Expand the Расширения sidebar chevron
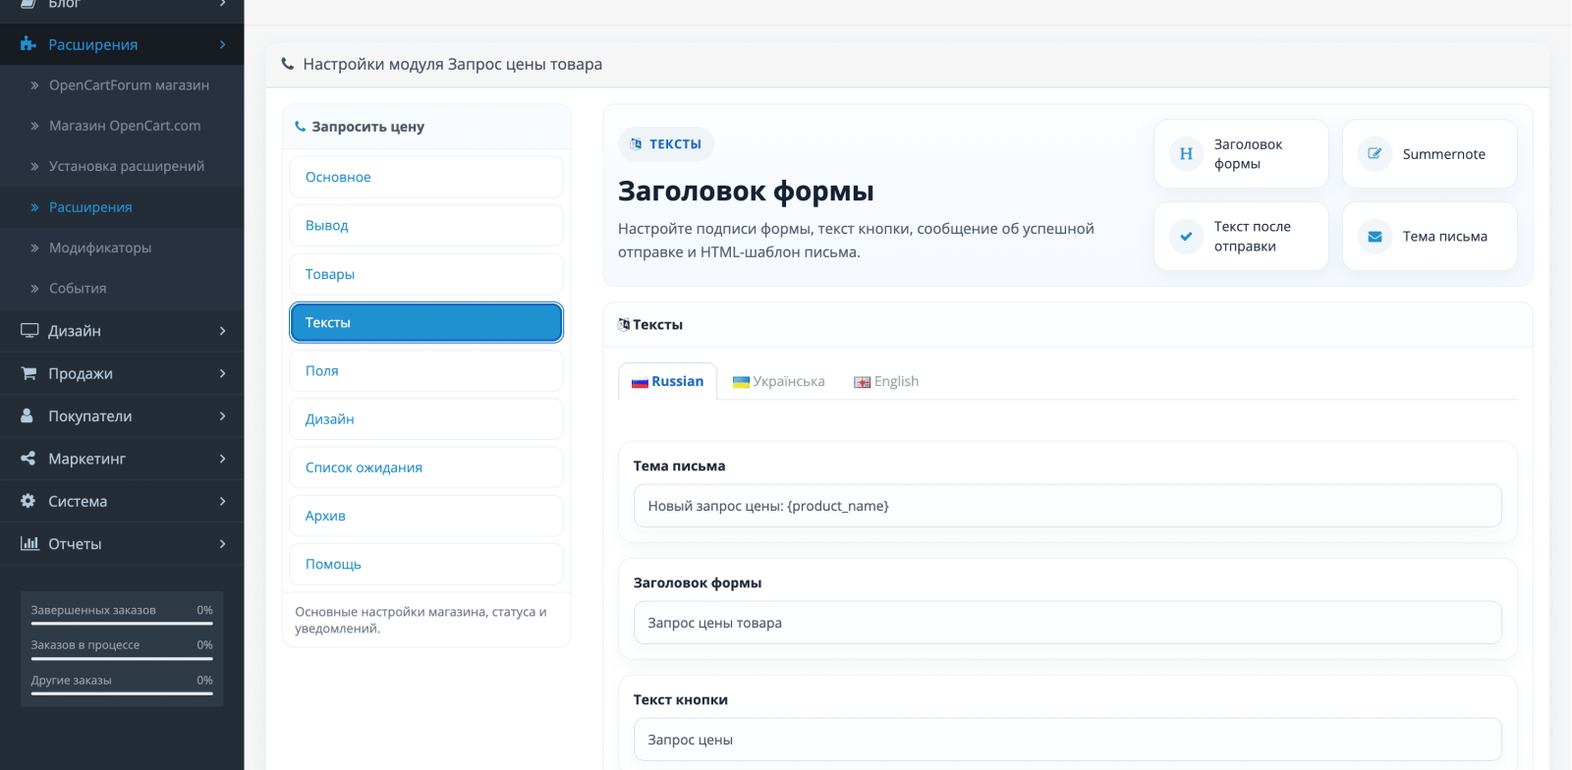Image resolution: width=1572 pixels, height=770 pixels. (x=223, y=44)
